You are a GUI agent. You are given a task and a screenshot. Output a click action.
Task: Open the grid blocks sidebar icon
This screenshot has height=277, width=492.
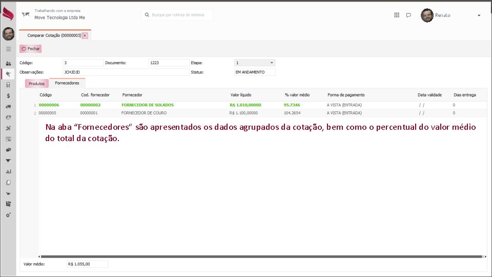click(x=9, y=204)
